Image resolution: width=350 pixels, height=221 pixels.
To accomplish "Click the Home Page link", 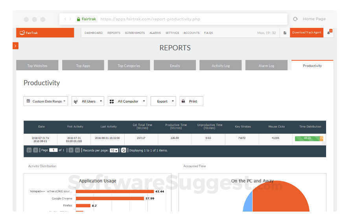I will point(314,19).
